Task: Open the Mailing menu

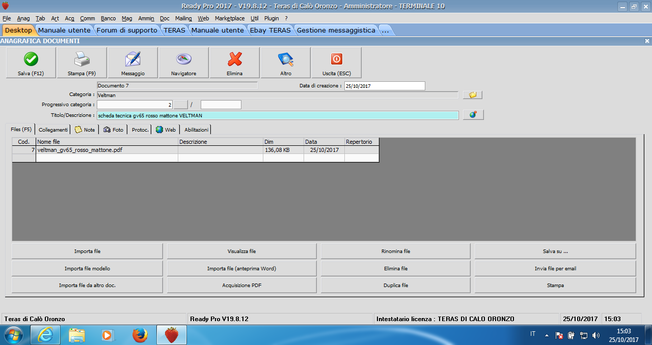Action: tap(183, 18)
